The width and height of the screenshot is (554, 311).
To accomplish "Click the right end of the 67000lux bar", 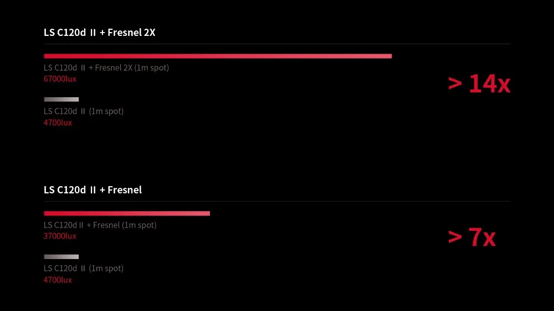I will pos(389,56).
